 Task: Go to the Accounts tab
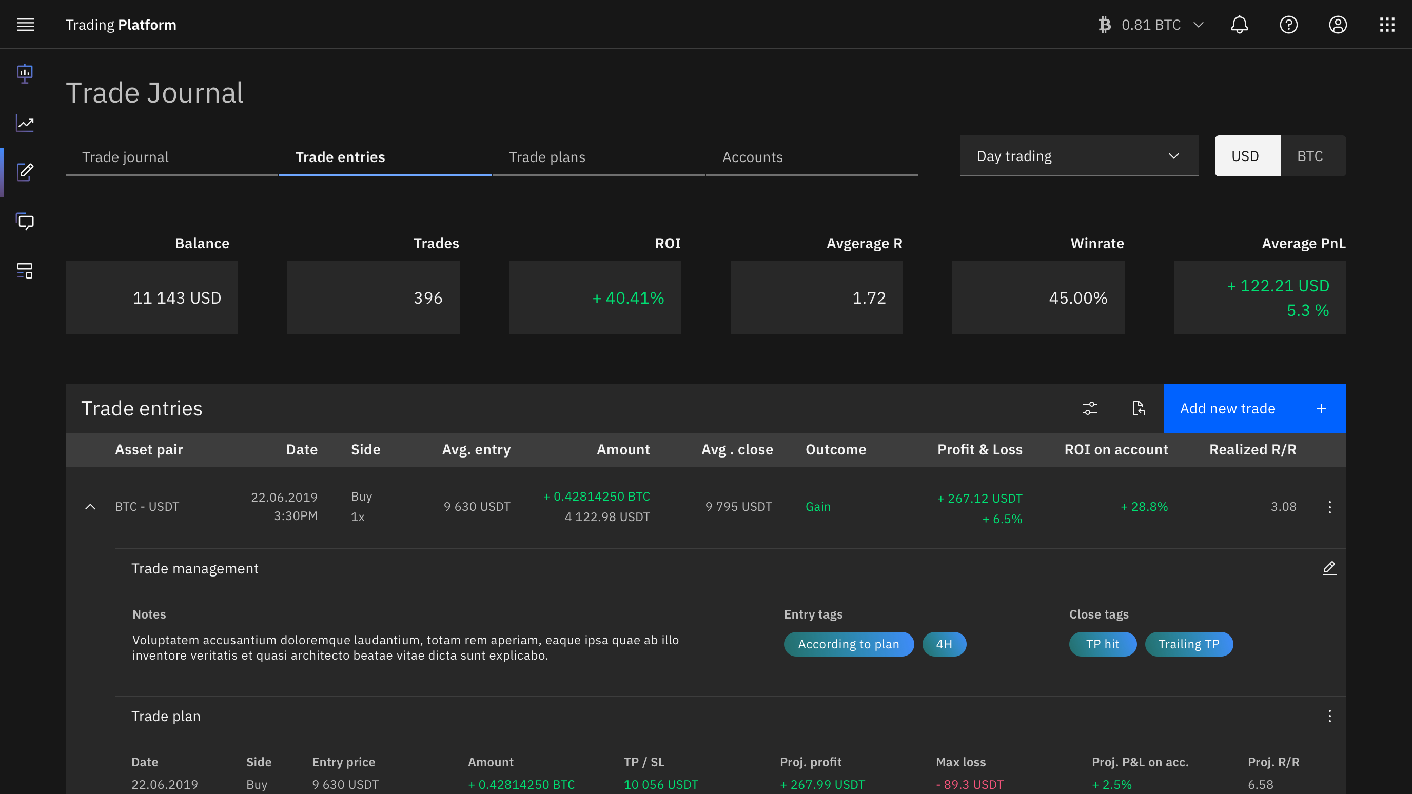(x=812, y=157)
